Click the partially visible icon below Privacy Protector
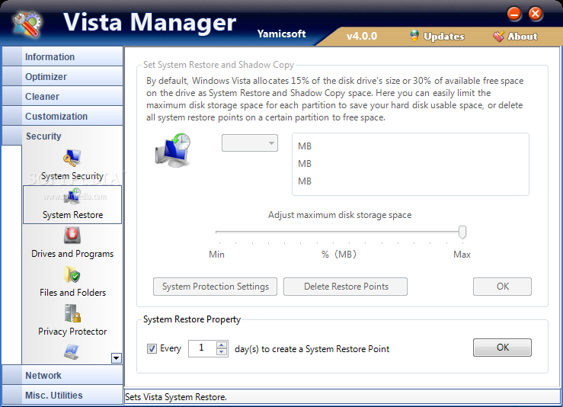 [x=72, y=351]
